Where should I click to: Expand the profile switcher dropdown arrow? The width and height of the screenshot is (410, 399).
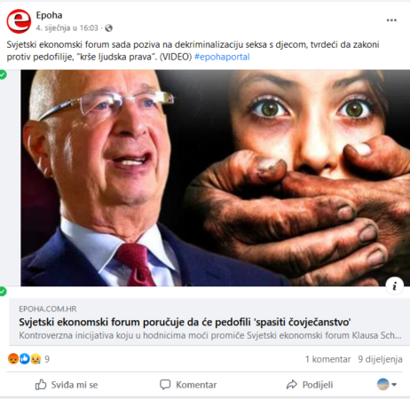point(394,385)
